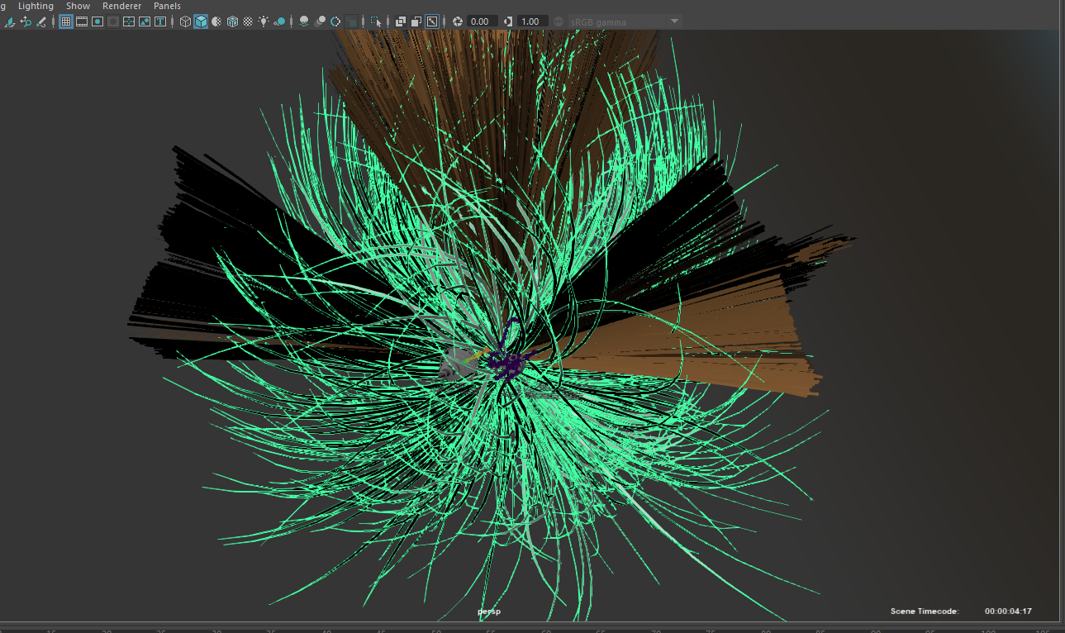Open the Lighting menu
Image resolution: width=1065 pixels, height=633 pixels.
(x=36, y=6)
